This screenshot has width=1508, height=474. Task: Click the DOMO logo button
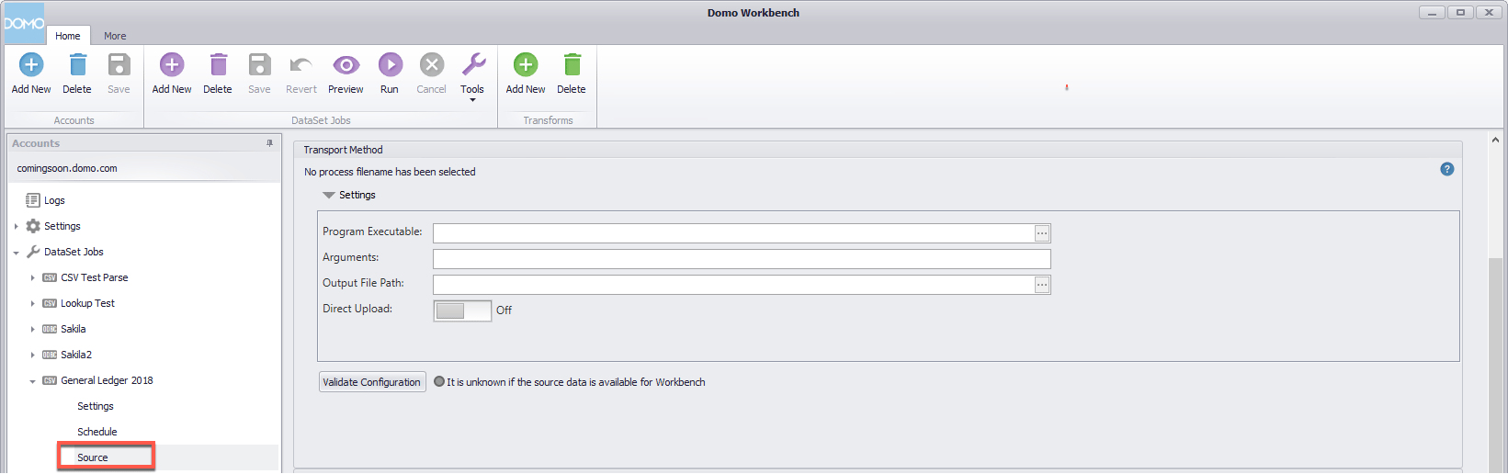[x=24, y=23]
